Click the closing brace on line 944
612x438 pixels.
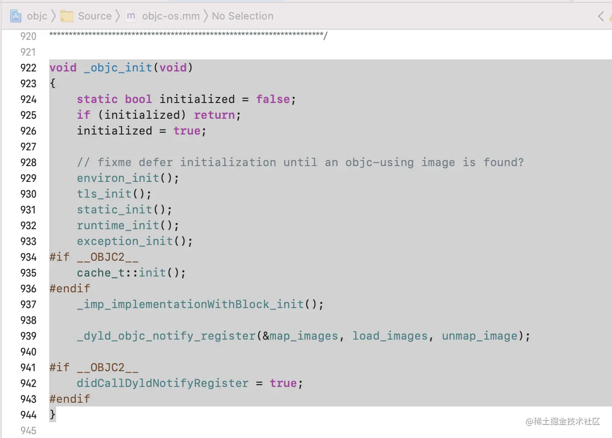click(x=52, y=414)
